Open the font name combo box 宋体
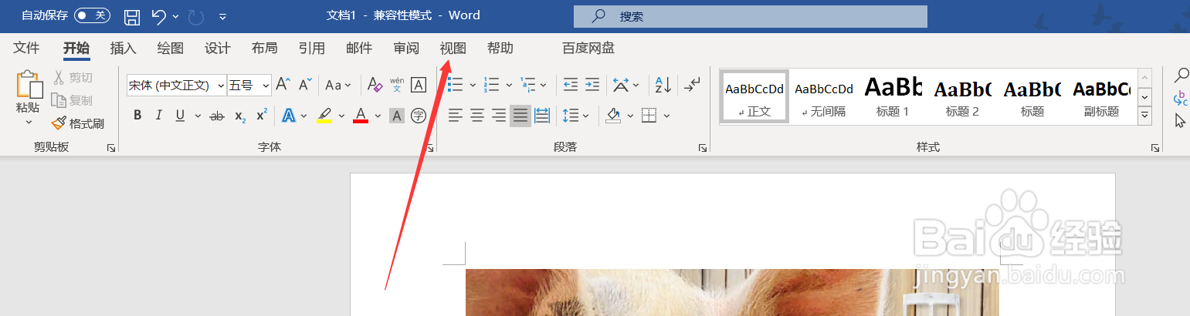 176,86
